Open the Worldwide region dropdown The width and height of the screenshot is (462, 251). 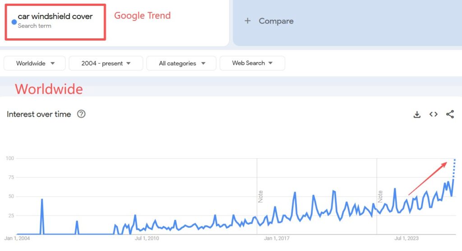[35, 64]
